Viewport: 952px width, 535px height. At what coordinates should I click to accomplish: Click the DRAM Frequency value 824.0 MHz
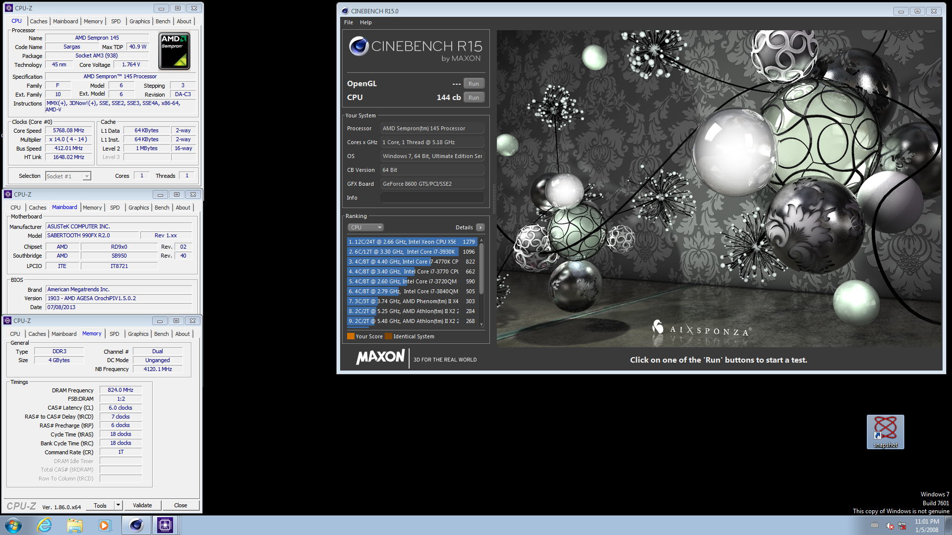point(120,390)
